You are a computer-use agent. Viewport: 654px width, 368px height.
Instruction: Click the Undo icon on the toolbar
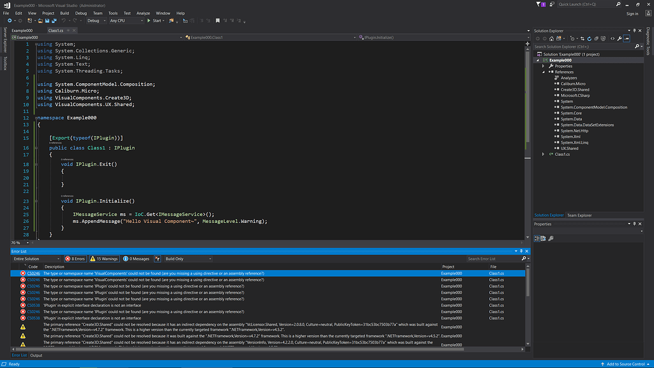[x=65, y=20]
